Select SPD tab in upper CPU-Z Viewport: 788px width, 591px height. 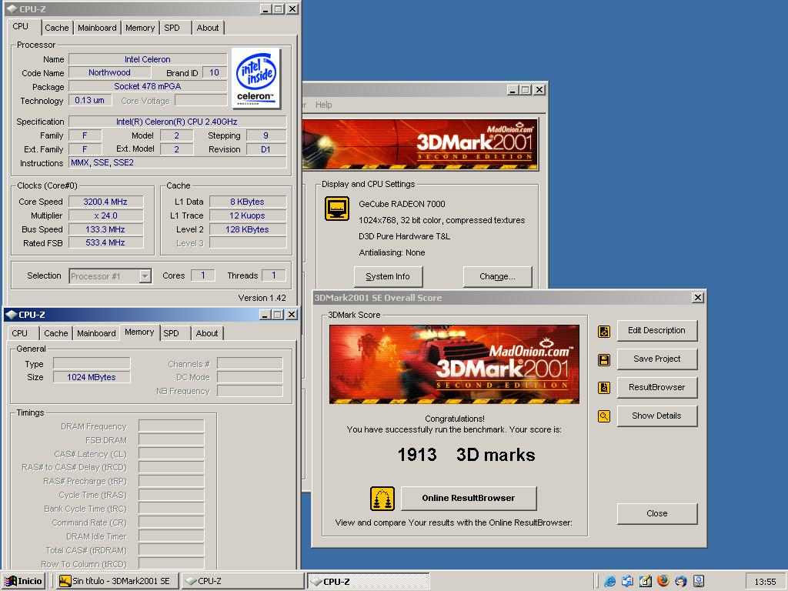point(172,28)
